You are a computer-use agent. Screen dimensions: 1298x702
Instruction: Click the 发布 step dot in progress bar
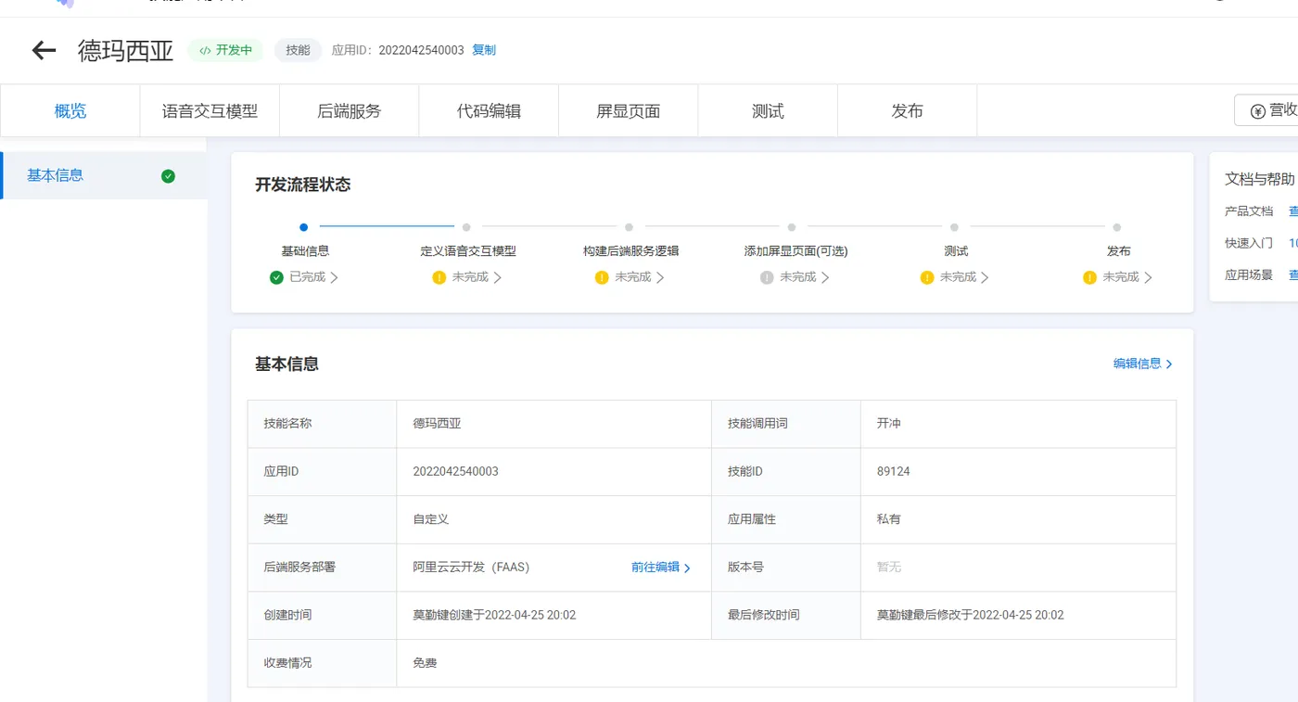click(x=1117, y=226)
